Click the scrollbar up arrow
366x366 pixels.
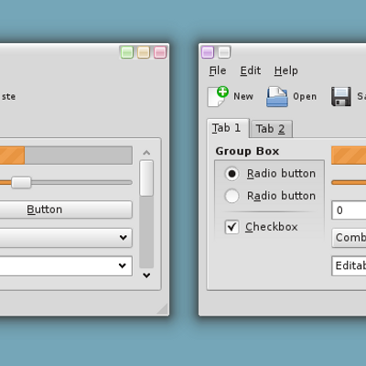(146, 153)
